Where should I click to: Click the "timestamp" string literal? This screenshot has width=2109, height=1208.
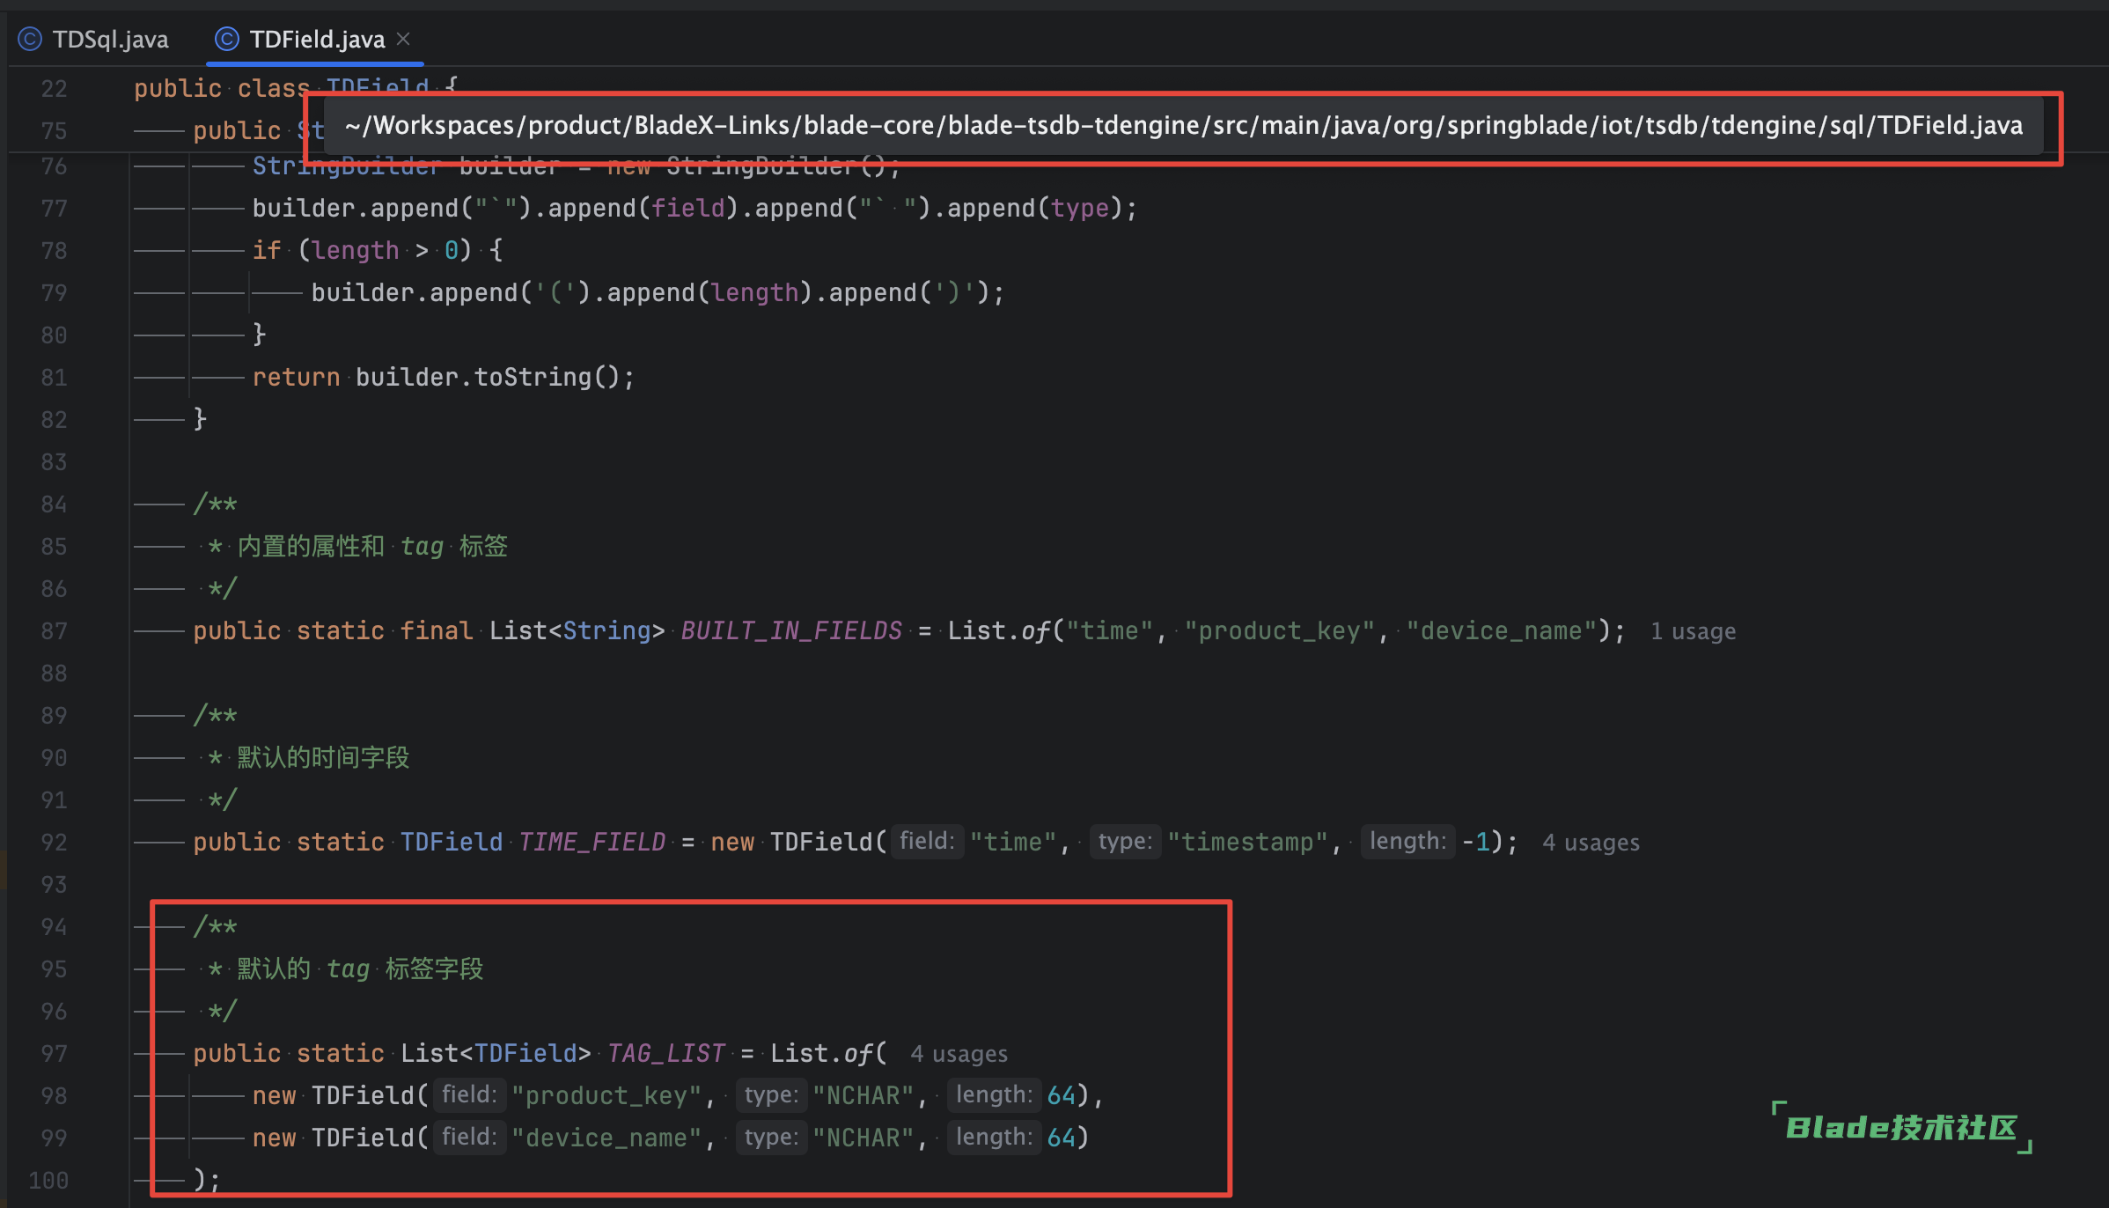click(x=1247, y=843)
